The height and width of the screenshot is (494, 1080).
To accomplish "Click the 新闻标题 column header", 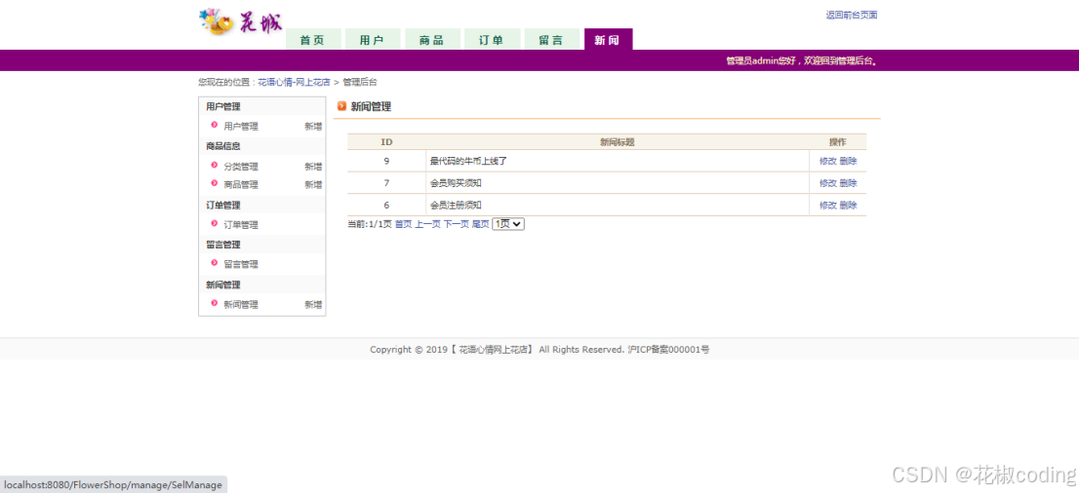I will pos(618,141).
